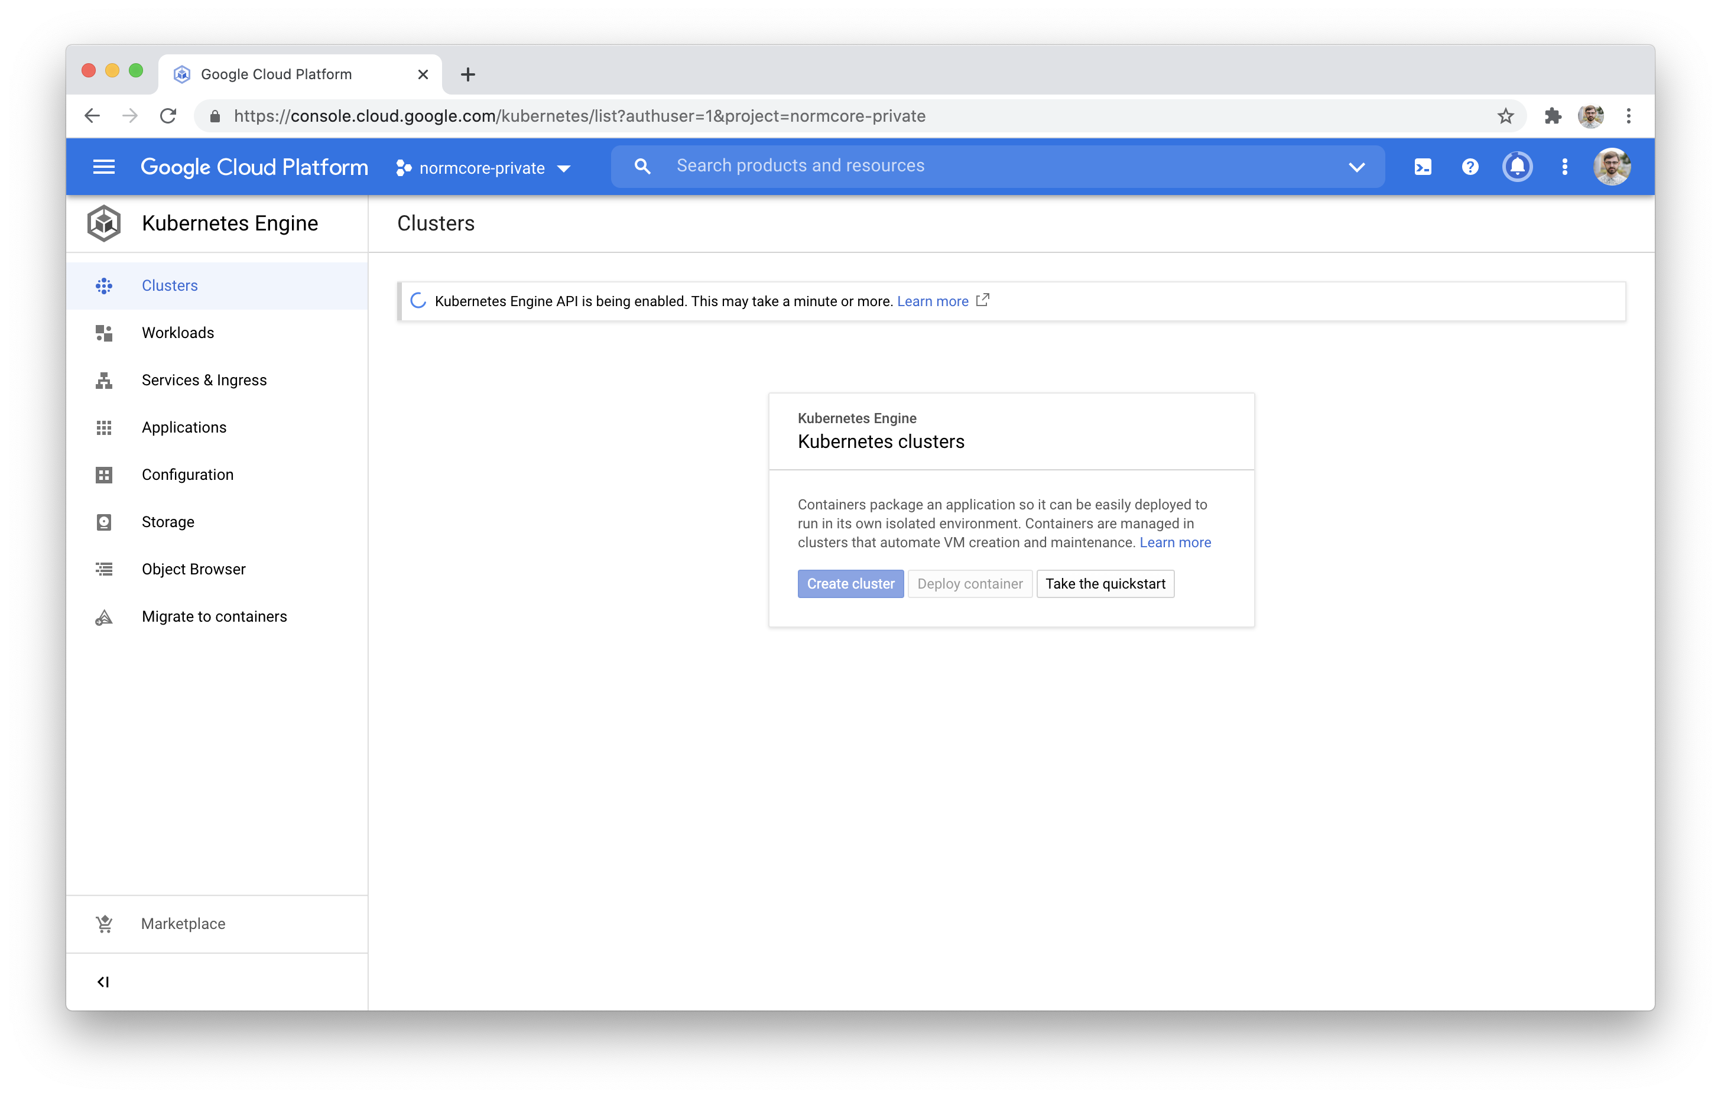Click Take the quickstart button
The height and width of the screenshot is (1098, 1721).
1105,583
